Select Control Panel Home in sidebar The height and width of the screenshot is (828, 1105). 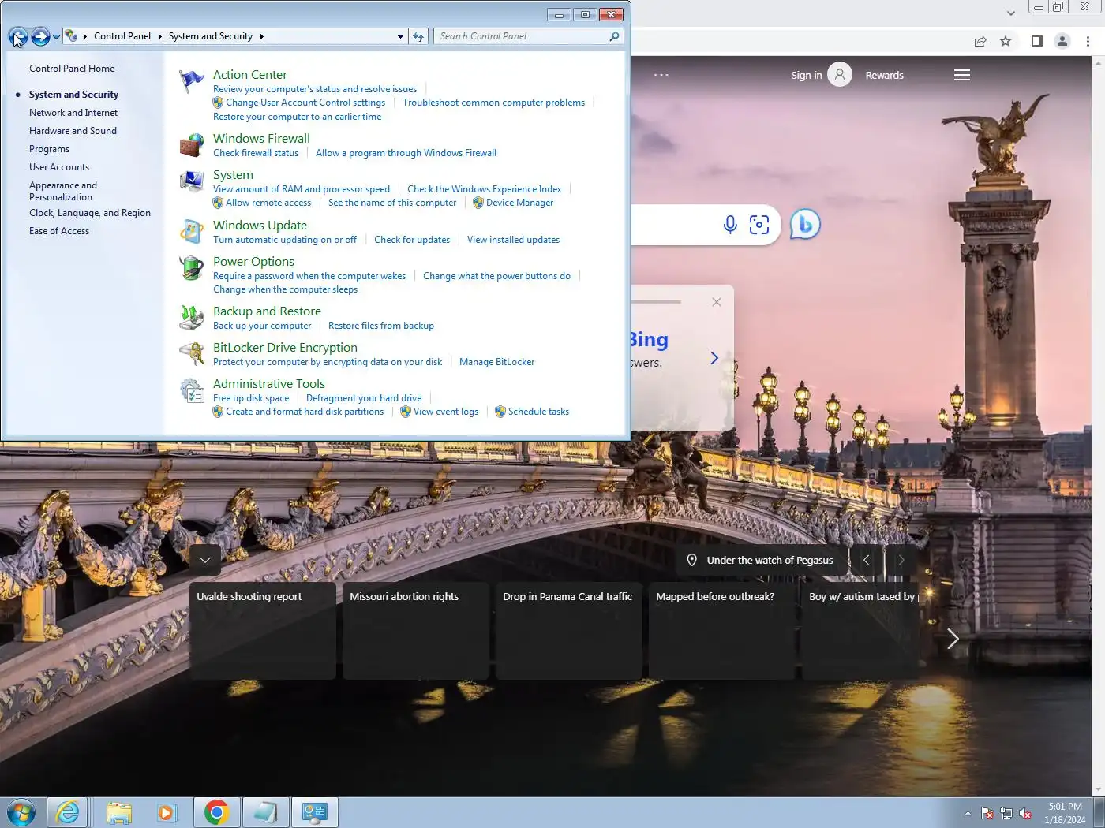point(72,69)
